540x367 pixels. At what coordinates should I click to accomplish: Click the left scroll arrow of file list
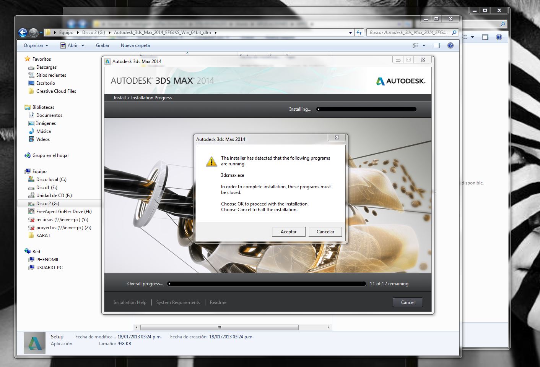tap(137, 327)
